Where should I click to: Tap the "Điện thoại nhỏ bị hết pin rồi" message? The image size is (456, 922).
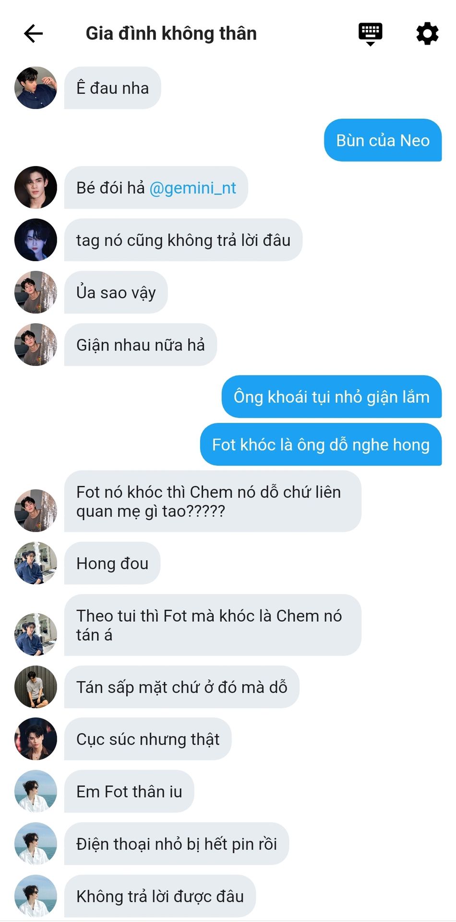click(x=176, y=844)
